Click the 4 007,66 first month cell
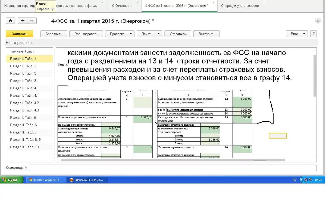326x203 pixels. (111, 136)
